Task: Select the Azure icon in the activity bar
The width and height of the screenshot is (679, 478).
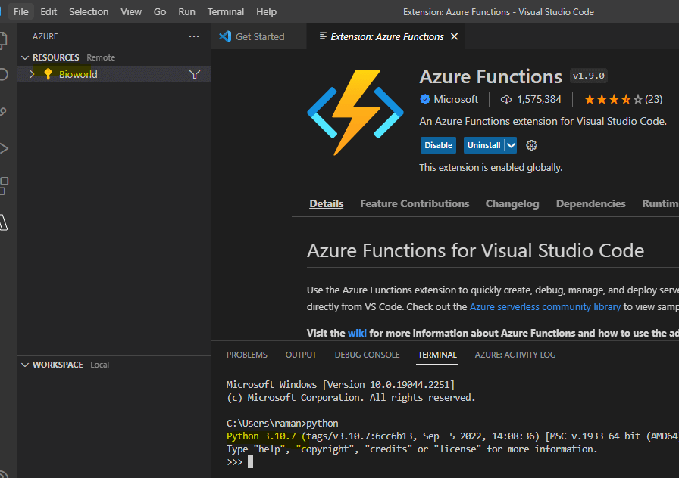Action: pyautogui.click(x=6, y=222)
